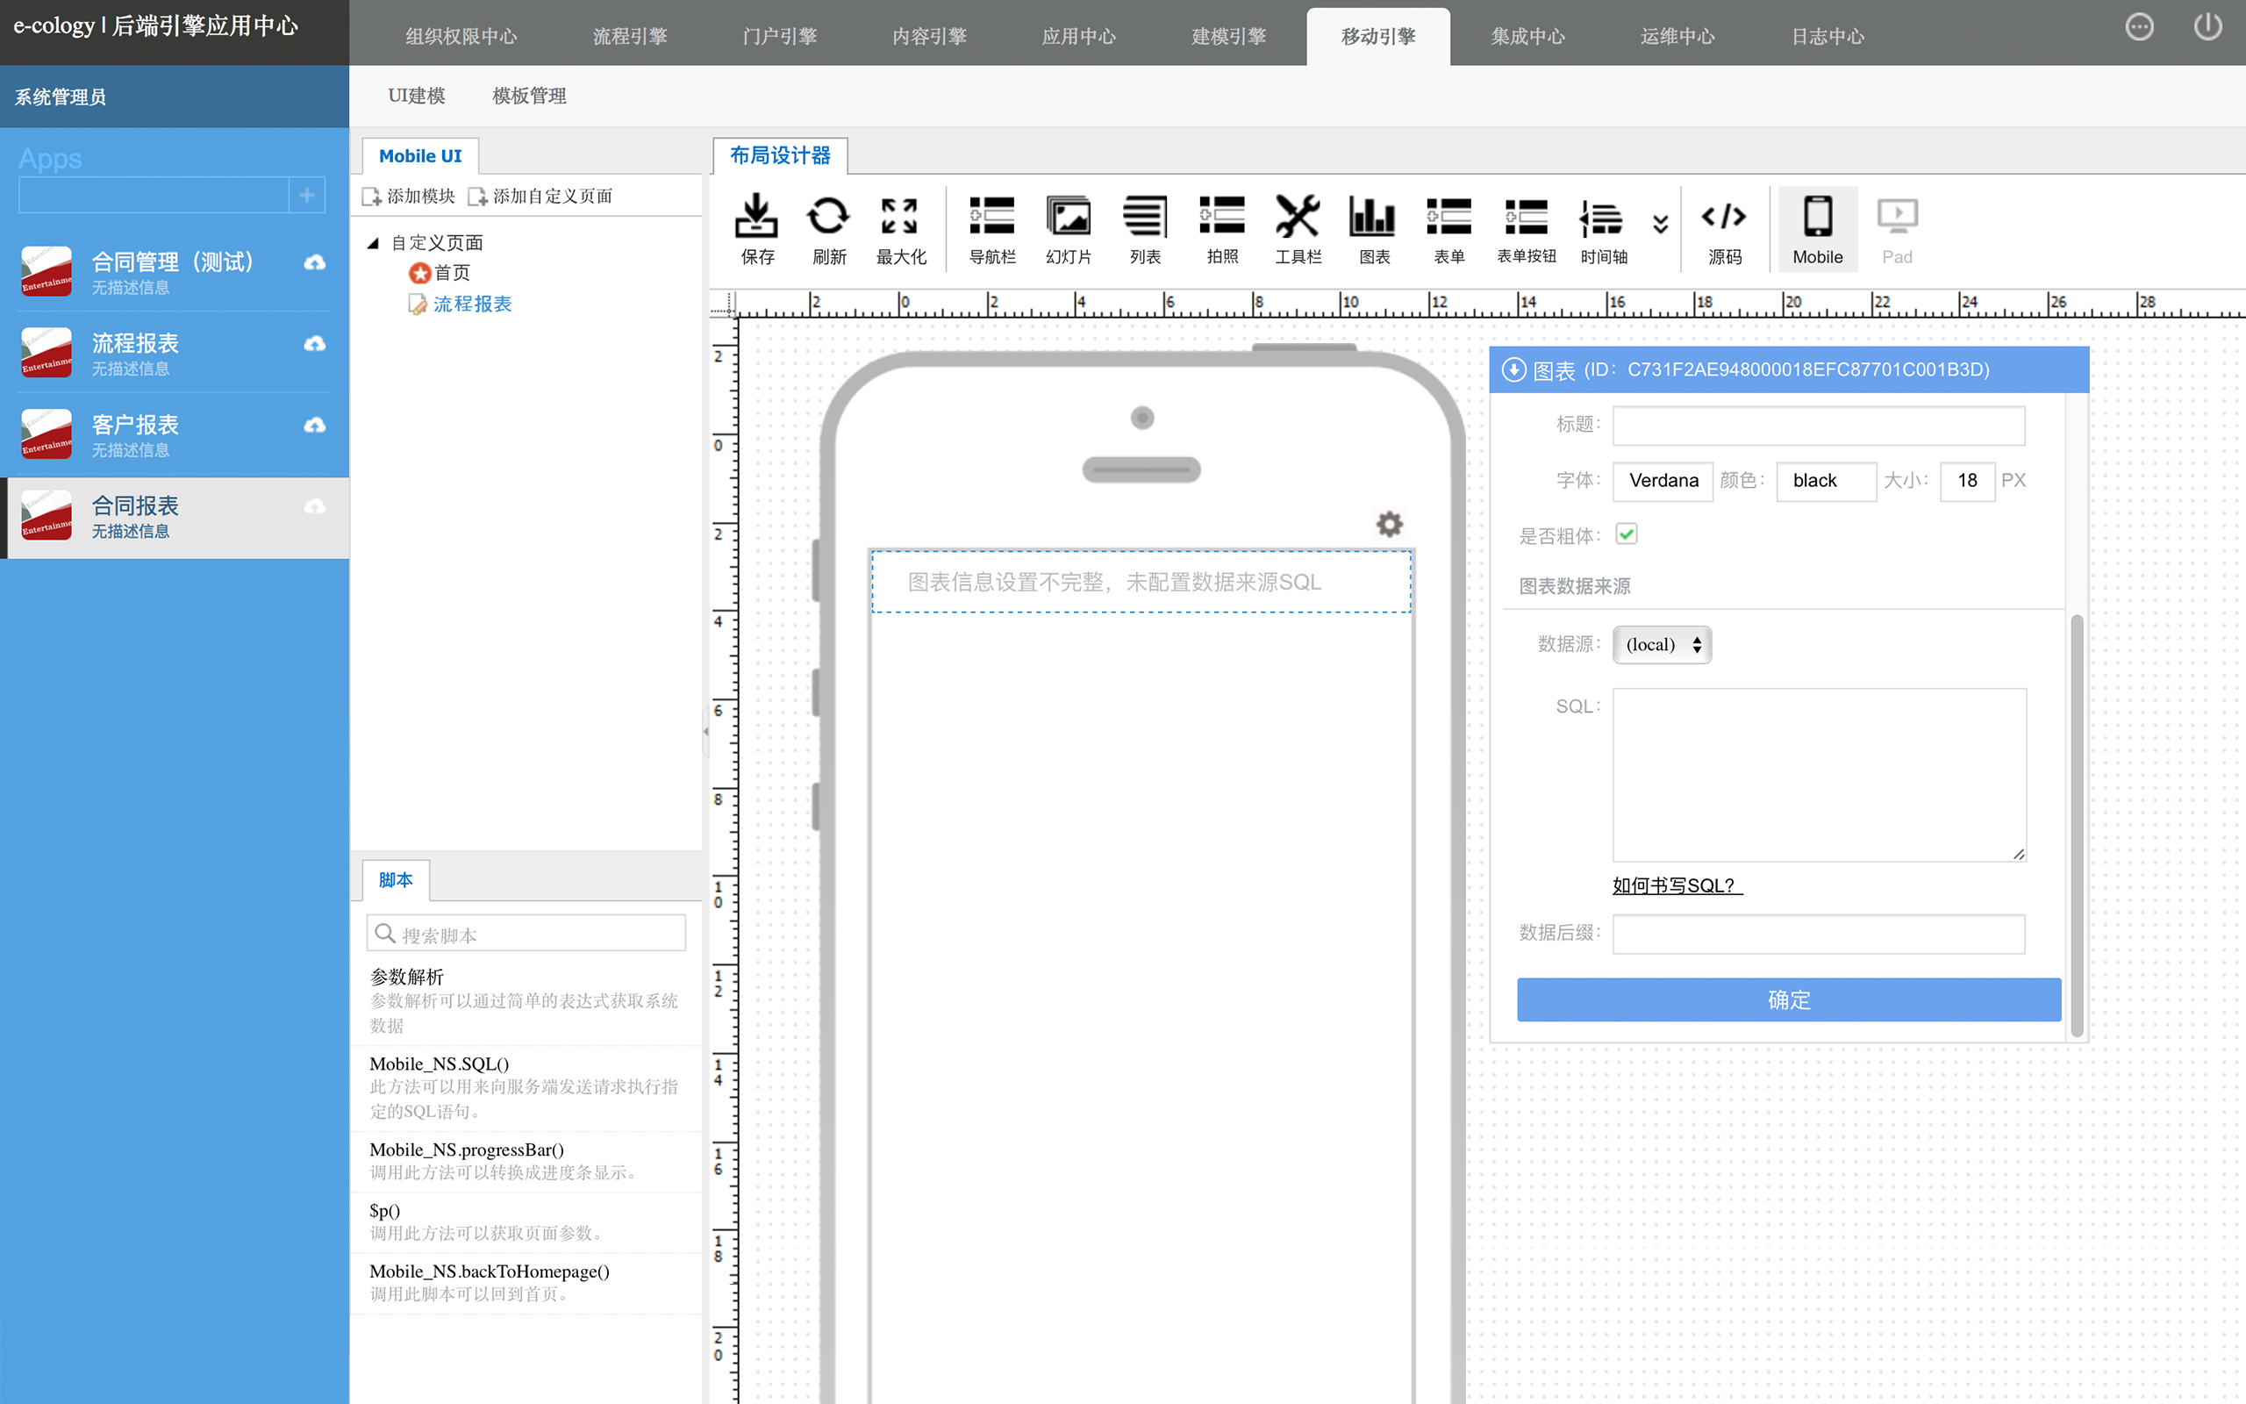
Task: Select the Mobile_NS.backToHomepage() script entry
Action: tap(526, 1282)
